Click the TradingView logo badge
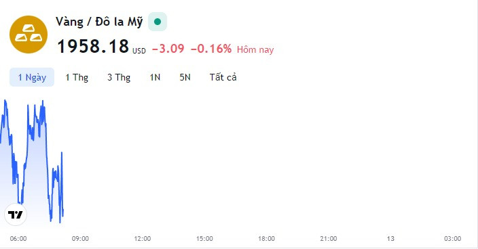The height and width of the screenshot is (249, 478). point(16,214)
